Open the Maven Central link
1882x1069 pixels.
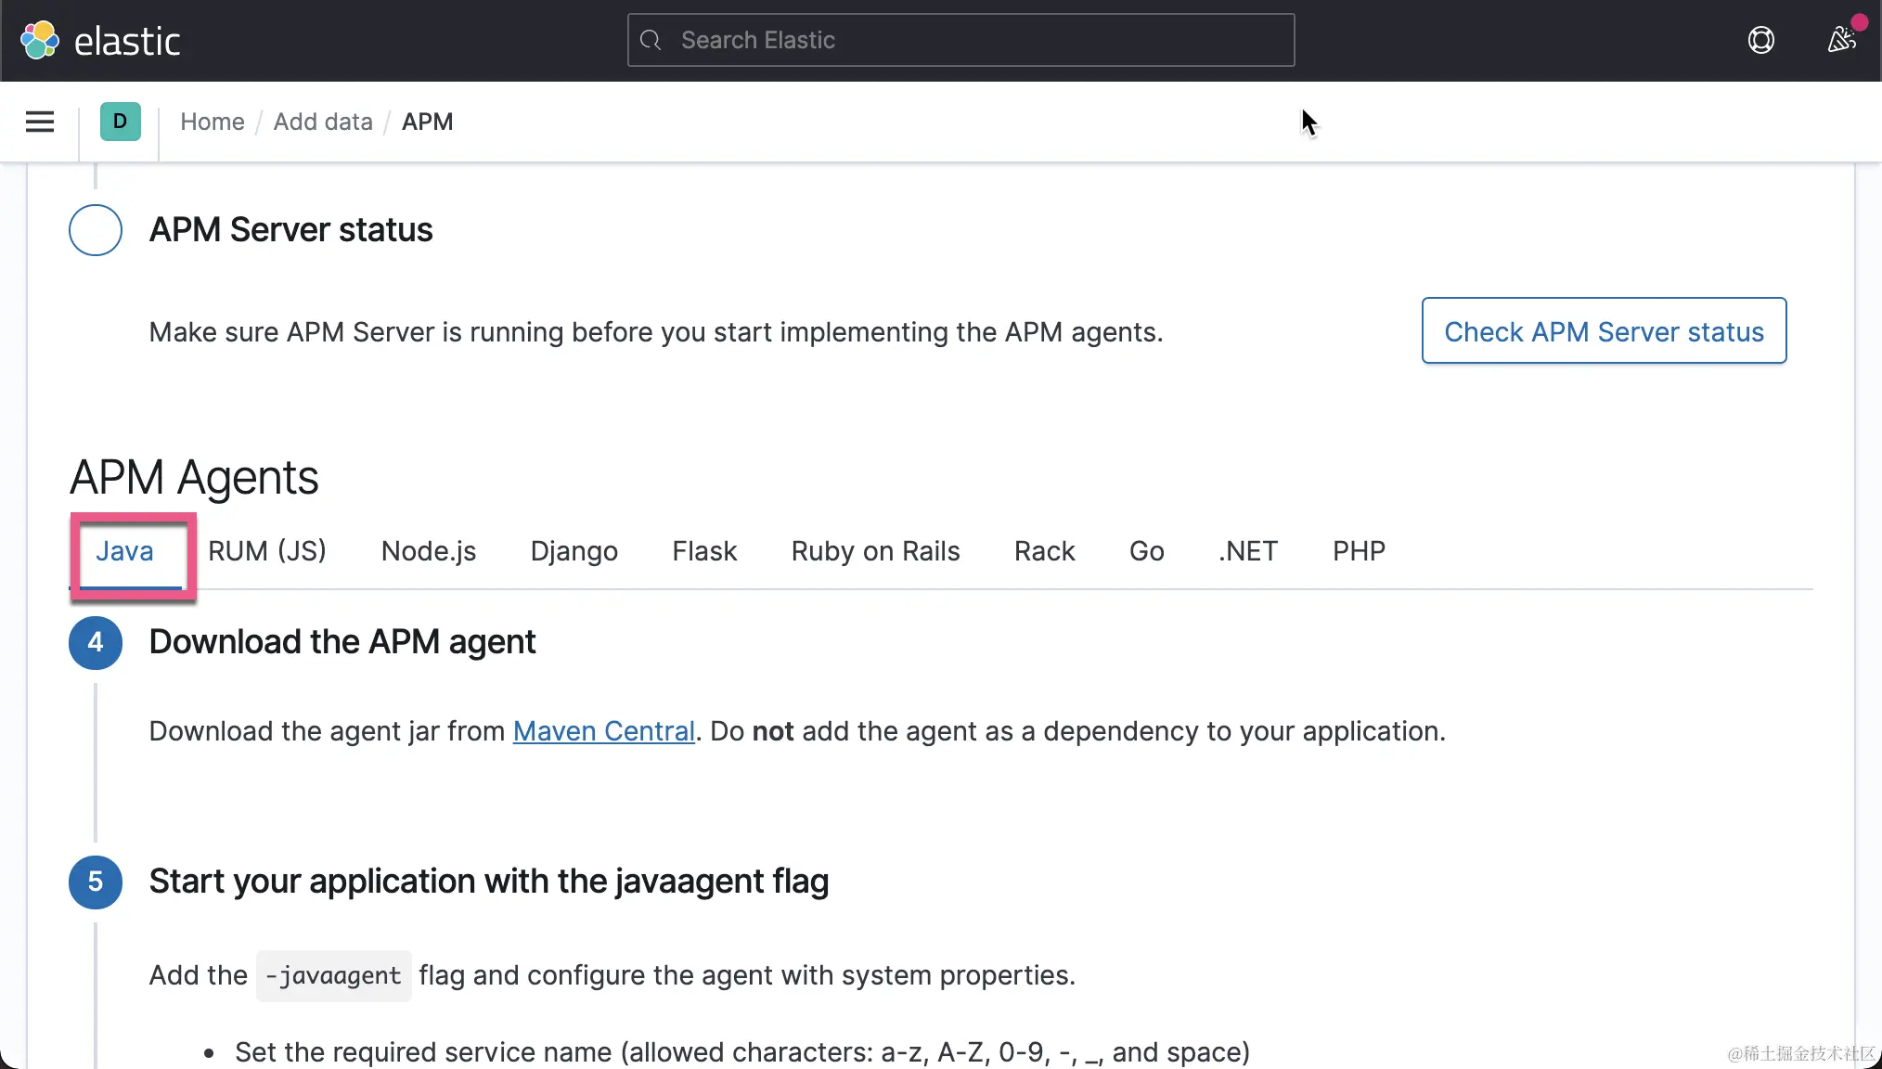click(x=603, y=731)
